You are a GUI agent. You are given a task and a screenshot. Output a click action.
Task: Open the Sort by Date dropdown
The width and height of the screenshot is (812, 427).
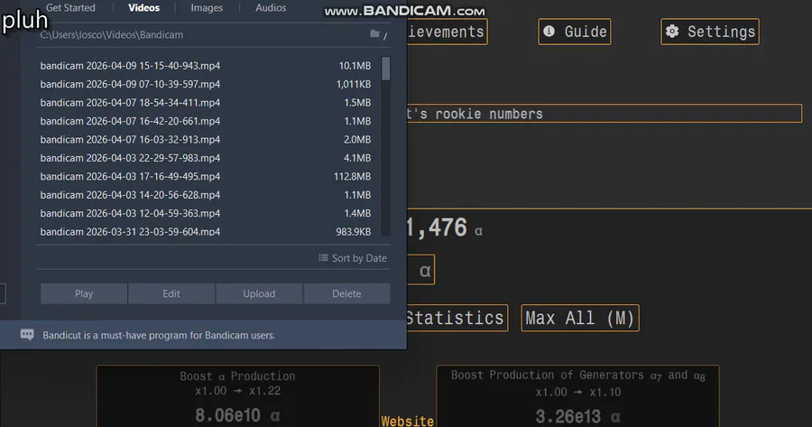(x=353, y=258)
